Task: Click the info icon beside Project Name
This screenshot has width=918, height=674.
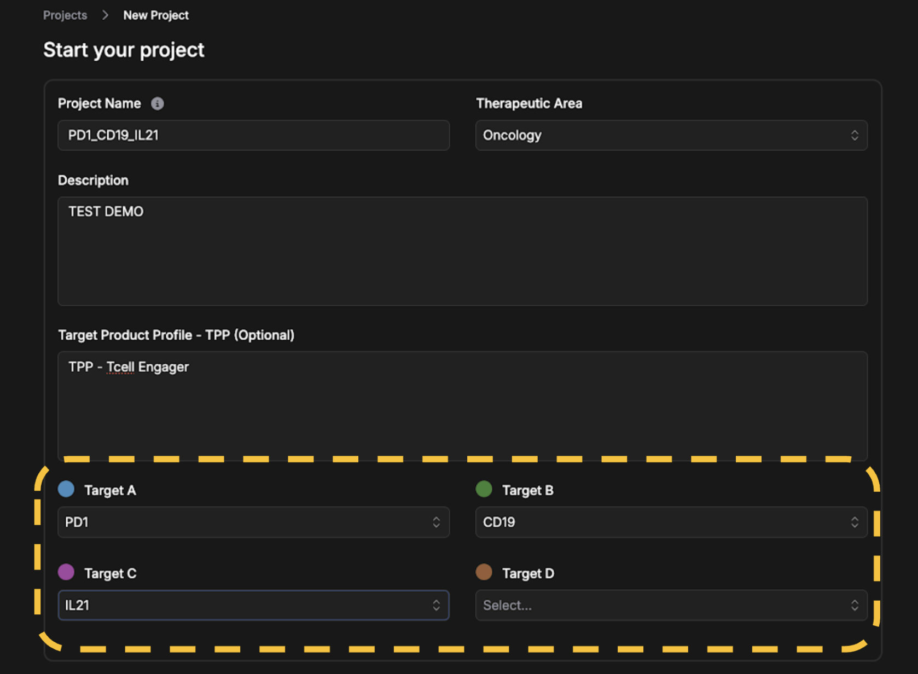Action: click(158, 103)
